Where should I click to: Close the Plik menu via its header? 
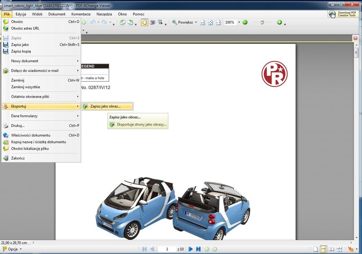7,14
